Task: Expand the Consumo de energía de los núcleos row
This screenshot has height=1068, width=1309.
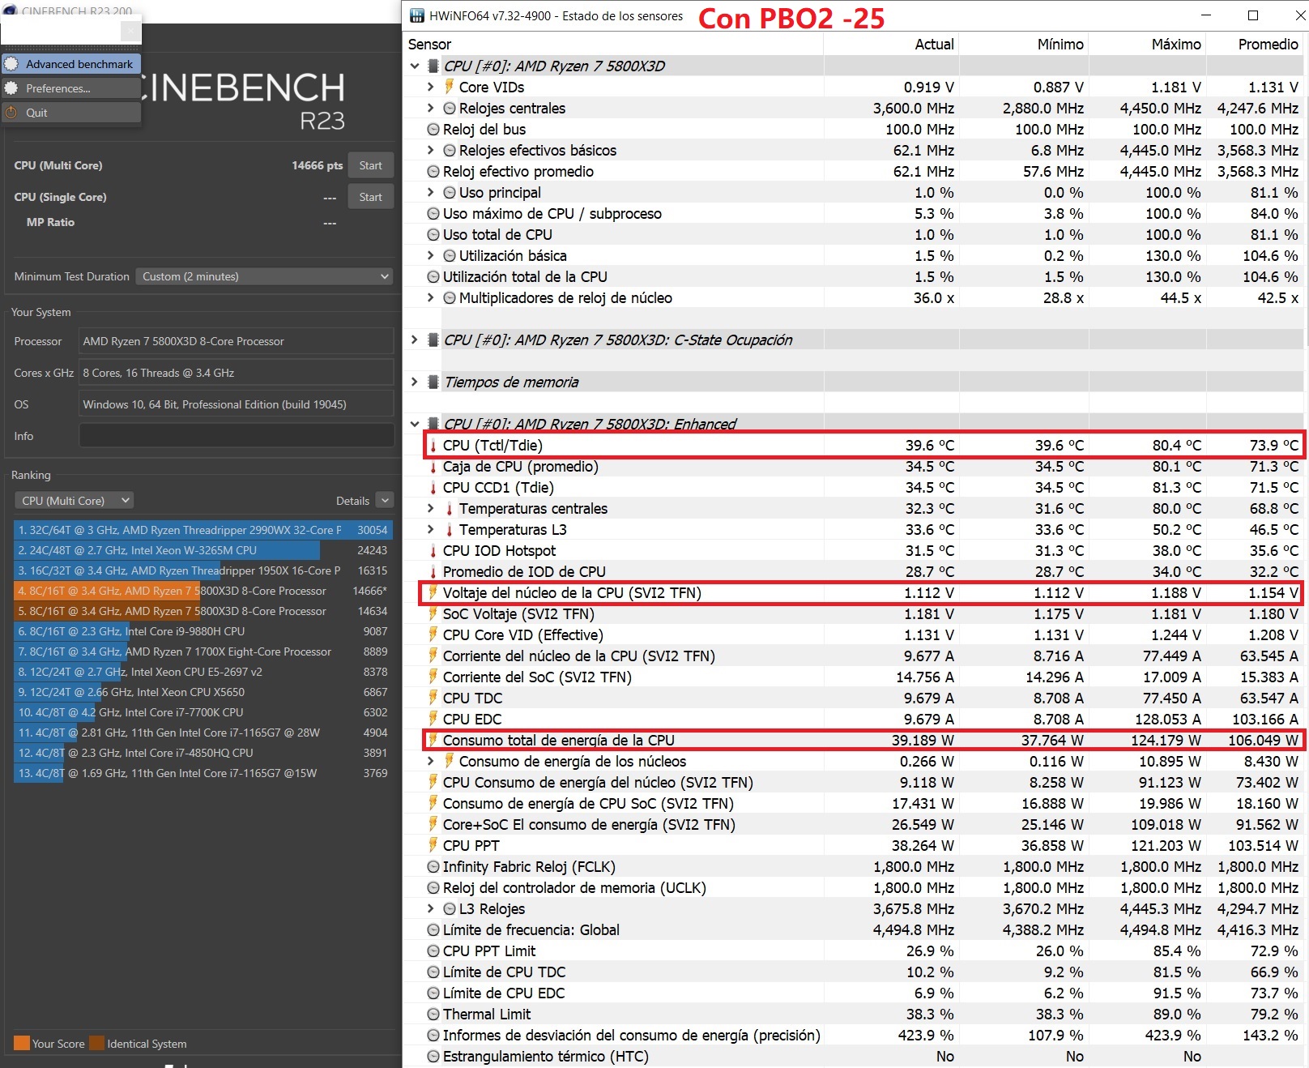Action: [431, 761]
